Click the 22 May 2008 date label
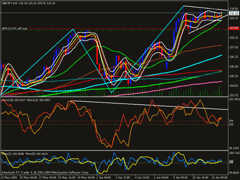This screenshot has height=180, width=240. point(9,178)
